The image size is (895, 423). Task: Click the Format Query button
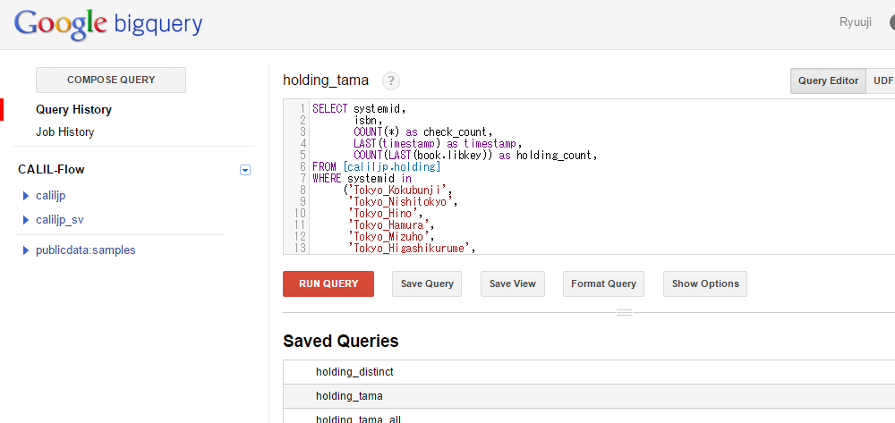[603, 283]
